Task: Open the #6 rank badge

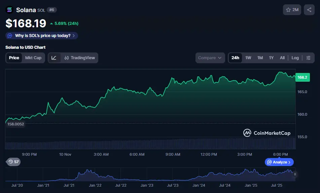Action: 51,10
